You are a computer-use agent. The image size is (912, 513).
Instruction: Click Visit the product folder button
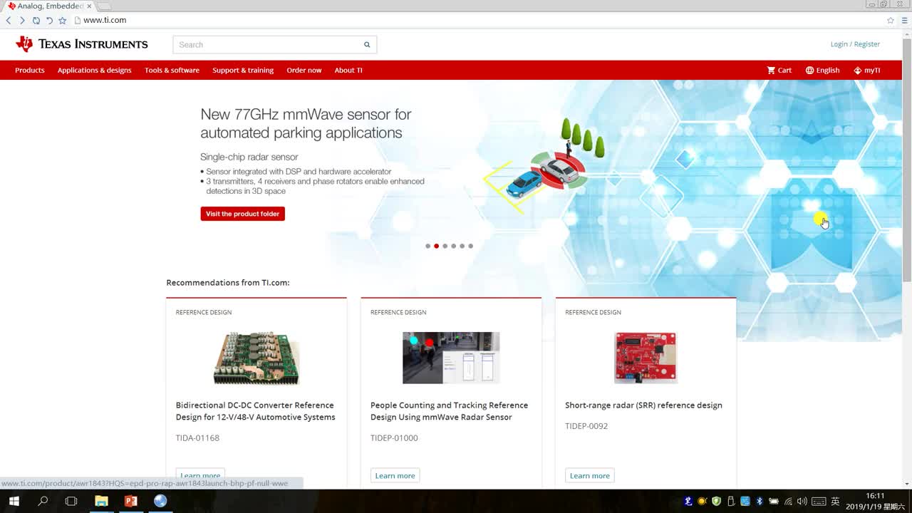(242, 214)
